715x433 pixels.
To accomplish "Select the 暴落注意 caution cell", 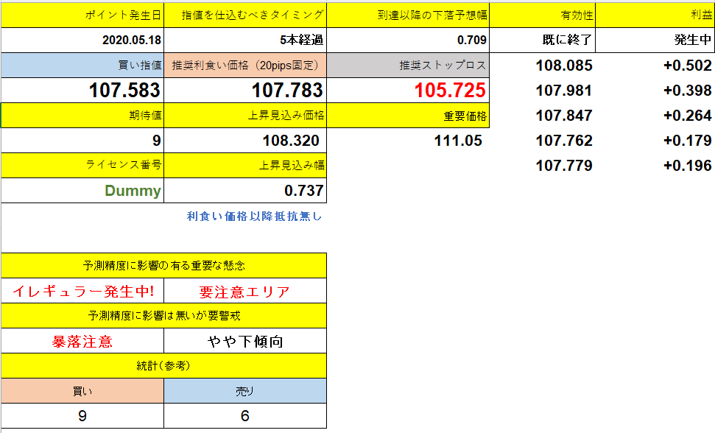I will pos(83,341).
